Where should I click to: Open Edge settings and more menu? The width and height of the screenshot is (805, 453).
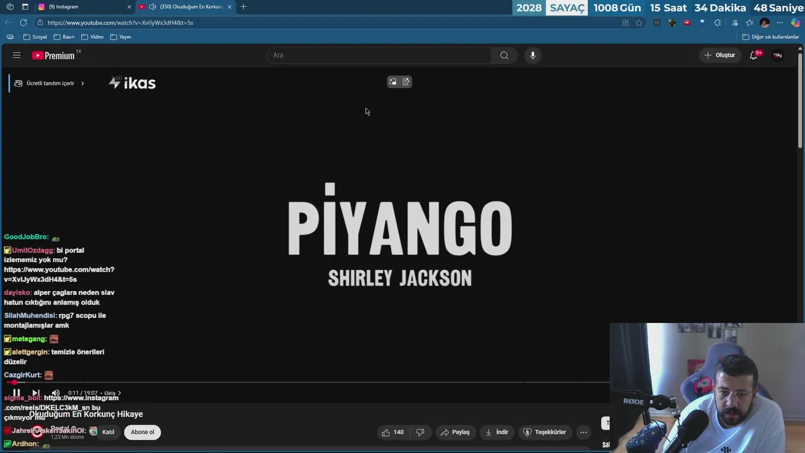point(780,23)
